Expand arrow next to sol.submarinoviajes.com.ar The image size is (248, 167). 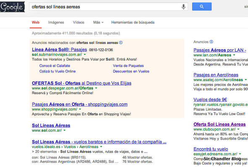coord(85,54)
